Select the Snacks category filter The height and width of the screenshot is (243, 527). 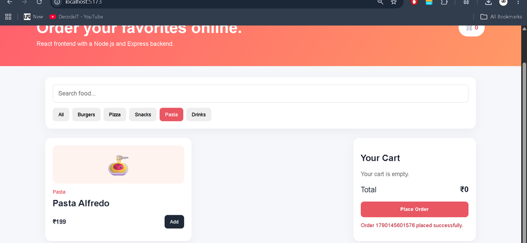coord(143,115)
